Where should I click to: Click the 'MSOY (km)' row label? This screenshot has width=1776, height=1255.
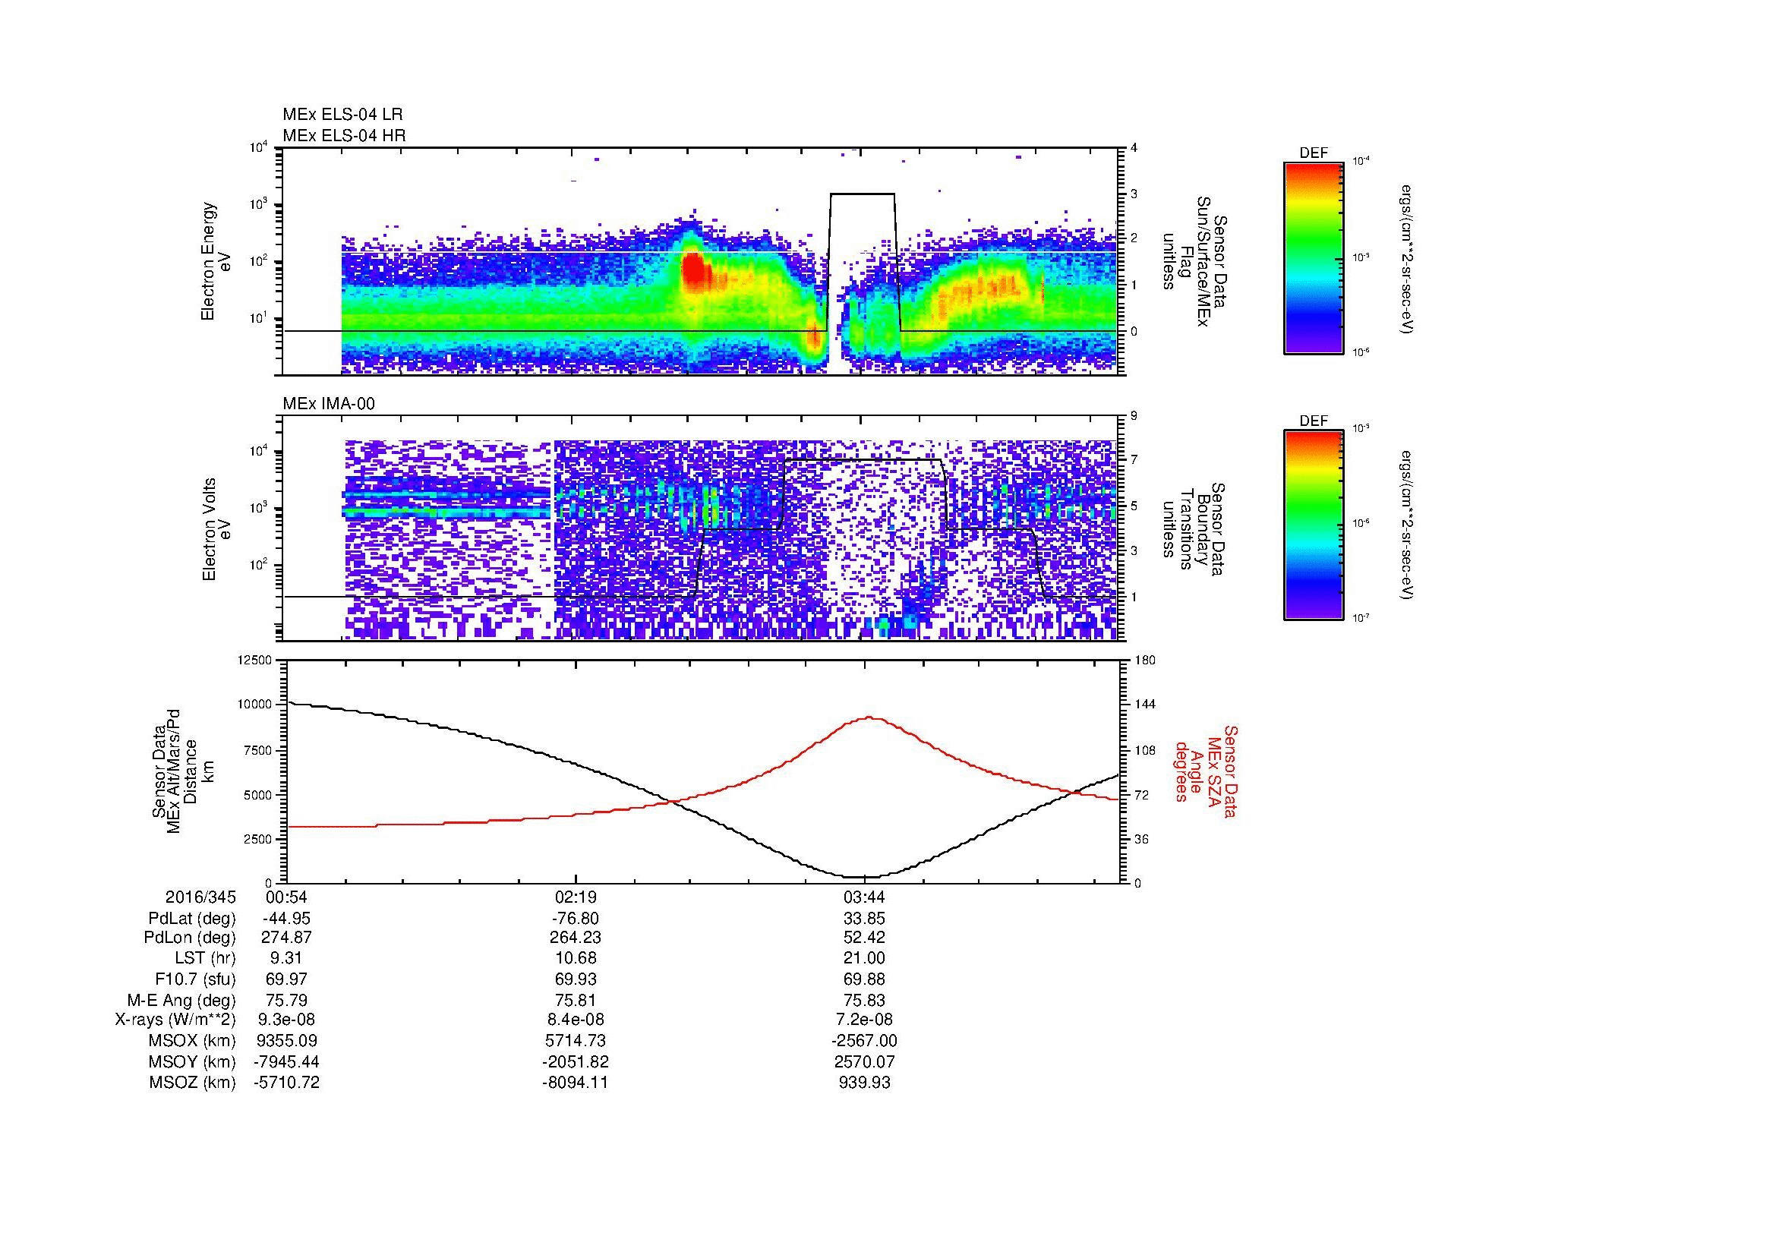194,1061
